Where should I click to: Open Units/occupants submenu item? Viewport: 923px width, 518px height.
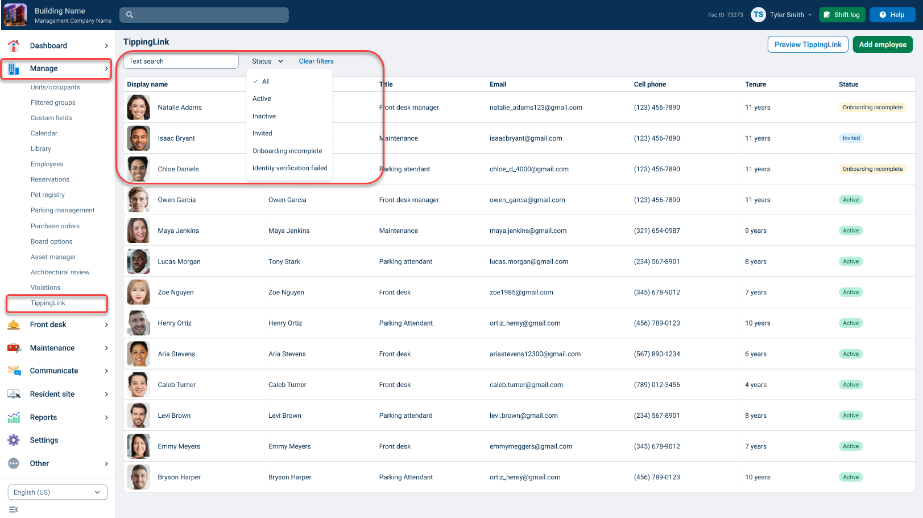click(x=55, y=87)
